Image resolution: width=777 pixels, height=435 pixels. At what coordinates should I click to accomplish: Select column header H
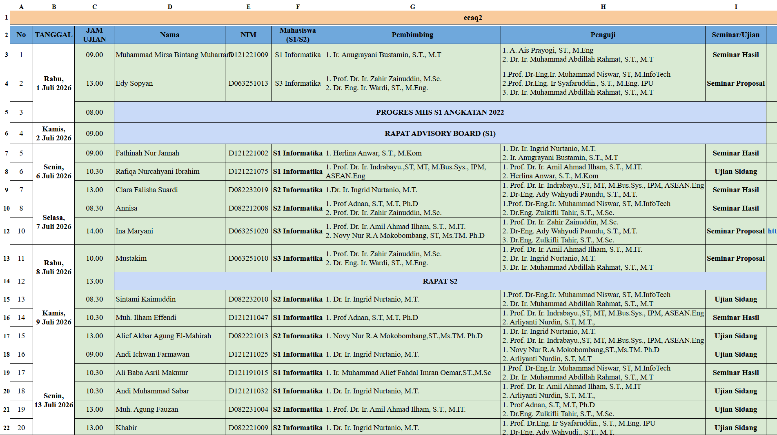click(603, 7)
